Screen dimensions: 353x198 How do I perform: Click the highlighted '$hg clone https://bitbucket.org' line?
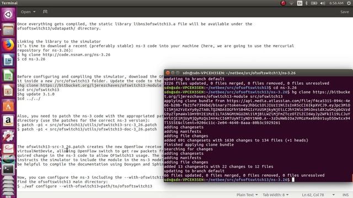pyautogui.click(x=89, y=85)
